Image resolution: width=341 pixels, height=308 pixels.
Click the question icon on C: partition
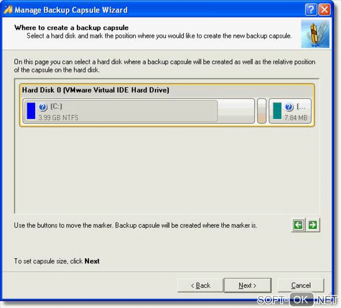(43, 107)
